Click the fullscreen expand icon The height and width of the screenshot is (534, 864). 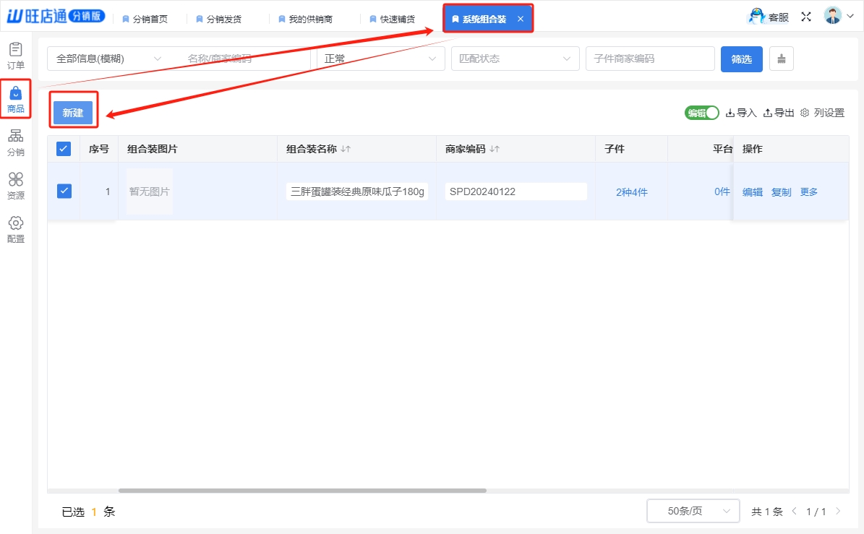806,17
